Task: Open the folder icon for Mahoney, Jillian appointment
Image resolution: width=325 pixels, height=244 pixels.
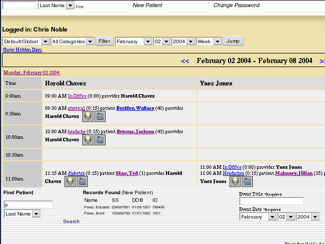Action: coord(247,181)
